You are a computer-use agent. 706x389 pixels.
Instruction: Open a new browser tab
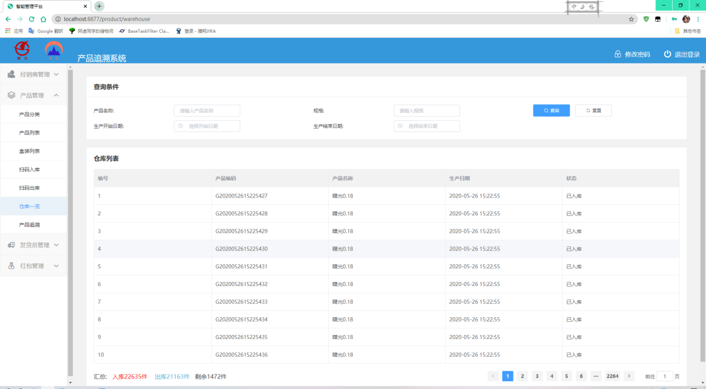pos(99,6)
